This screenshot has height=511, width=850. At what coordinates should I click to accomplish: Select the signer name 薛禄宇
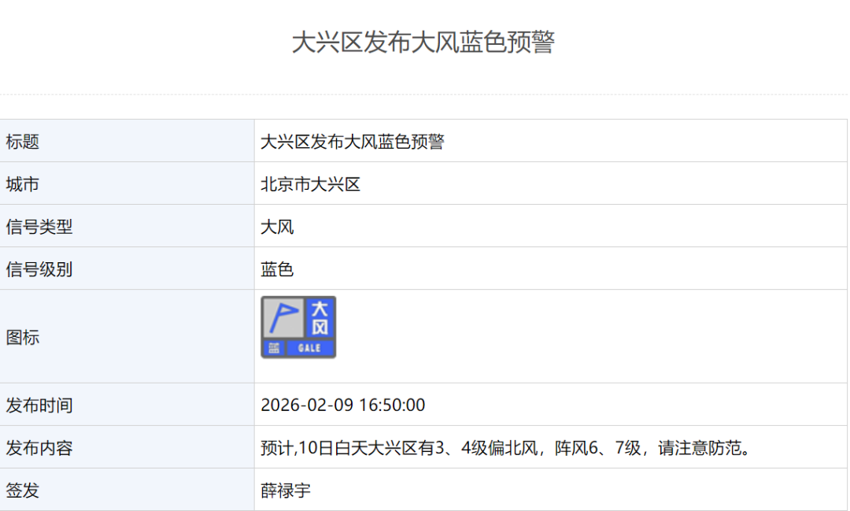tap(286, 491)
